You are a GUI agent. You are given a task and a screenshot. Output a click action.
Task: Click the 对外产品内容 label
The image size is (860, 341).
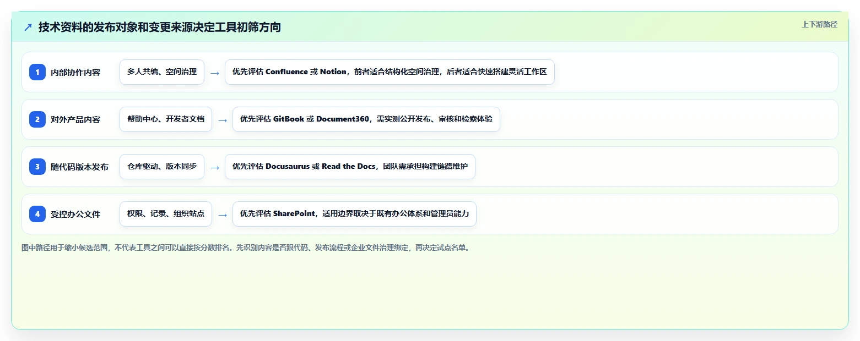(x=75, y=119)
